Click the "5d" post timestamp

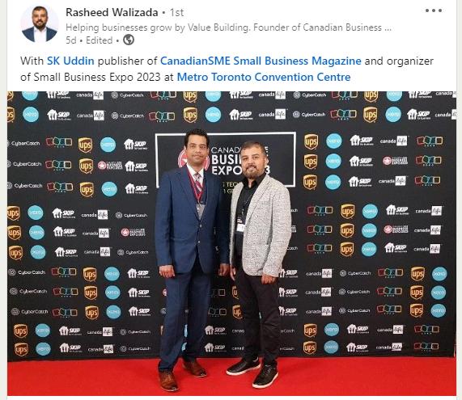point(71,40)
